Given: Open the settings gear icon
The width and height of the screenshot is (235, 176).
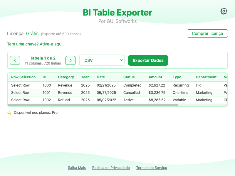Looking at the screenshot, I should [224, 11].
